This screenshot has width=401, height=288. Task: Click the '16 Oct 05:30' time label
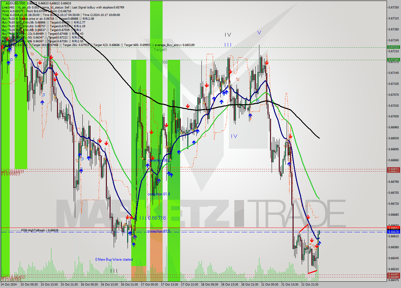90,285
